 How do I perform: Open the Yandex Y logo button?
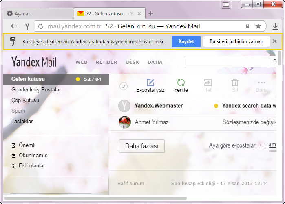pyautogui.click(x=27, y=26)
